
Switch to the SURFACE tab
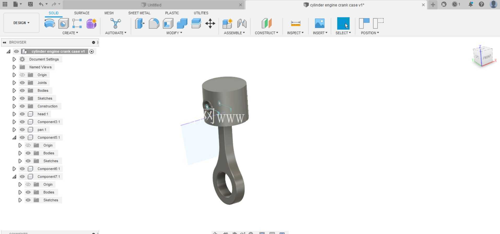(82, 13)
